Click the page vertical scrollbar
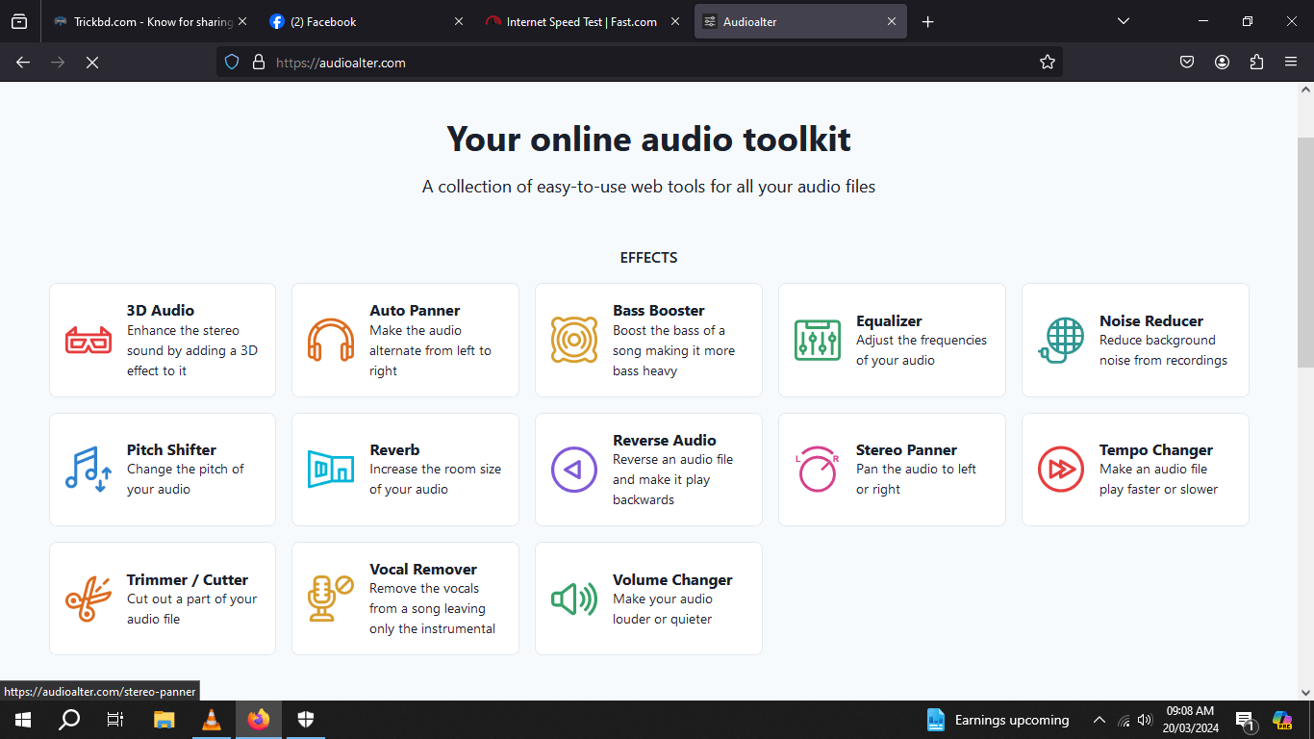1314x739 pixels. [1305, 250]
